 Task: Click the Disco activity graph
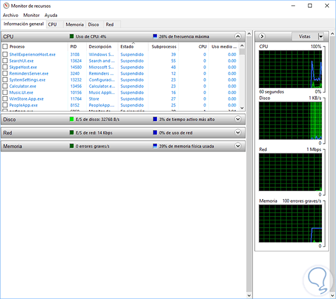290,121
